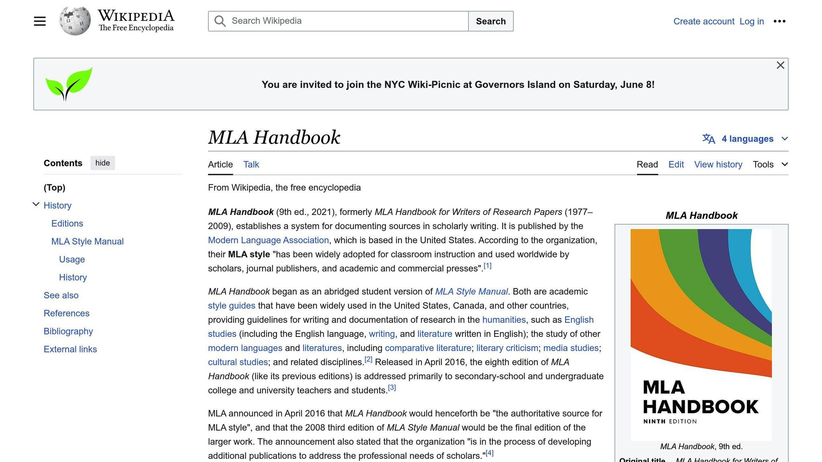Open the Modern Language Association article link

click(x=268, y=240)
